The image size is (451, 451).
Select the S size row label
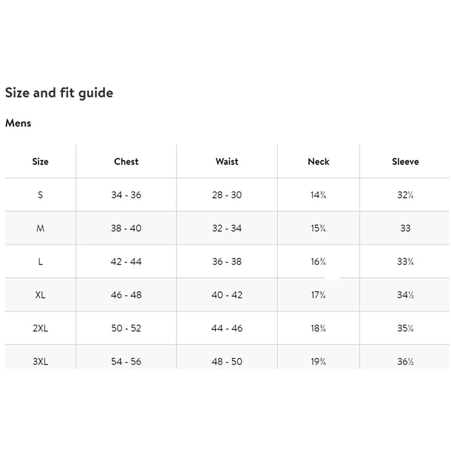coord(40,195)
